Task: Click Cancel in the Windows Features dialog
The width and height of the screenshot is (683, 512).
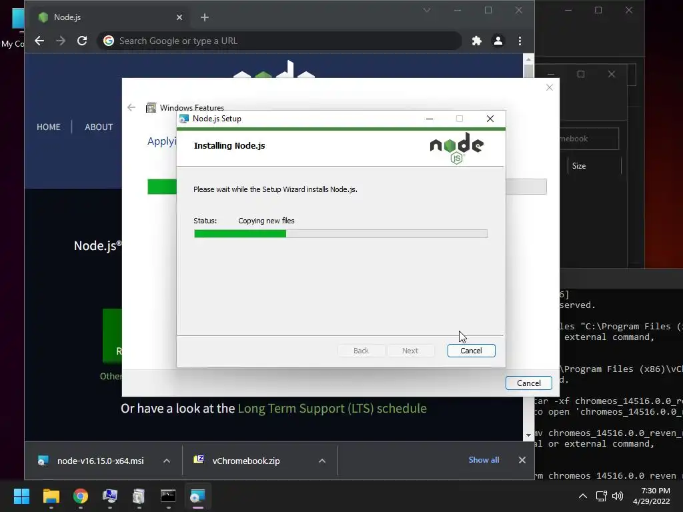Action: [x=528, y=383]
